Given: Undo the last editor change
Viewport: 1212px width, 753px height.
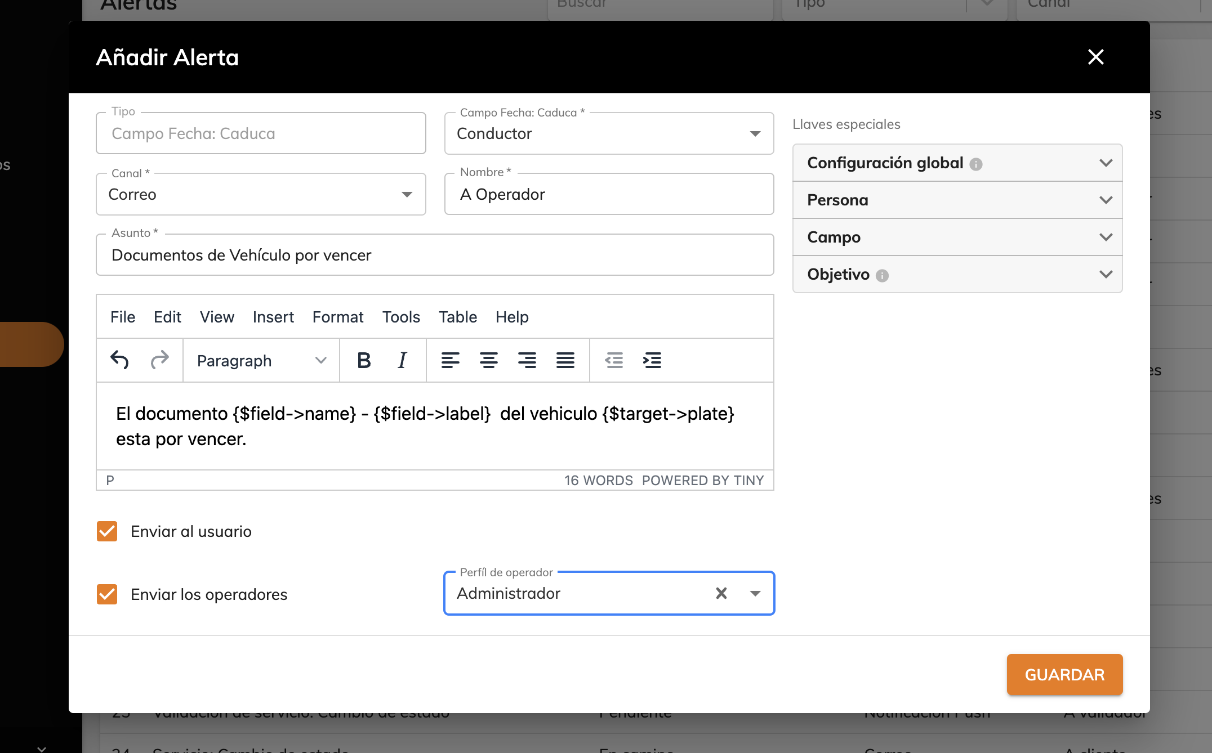Looking at the screenshot, I should [x=120, y=360].
